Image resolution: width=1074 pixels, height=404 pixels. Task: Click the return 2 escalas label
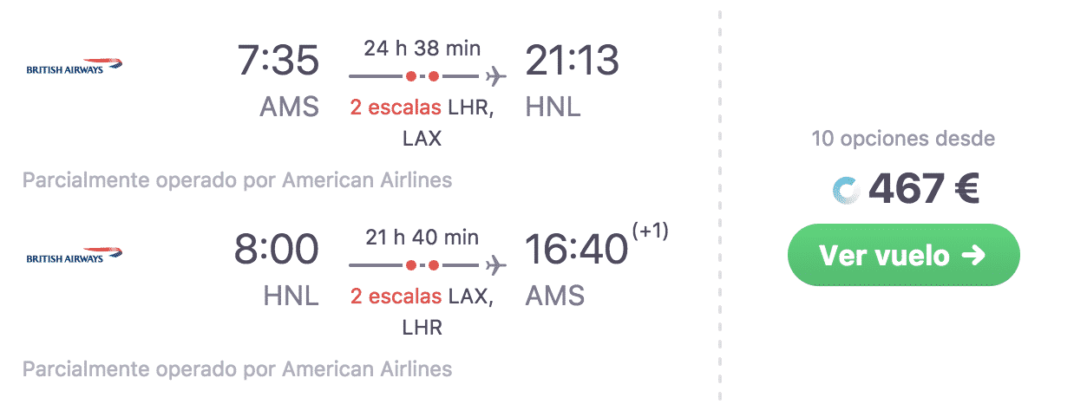(396, 297)
